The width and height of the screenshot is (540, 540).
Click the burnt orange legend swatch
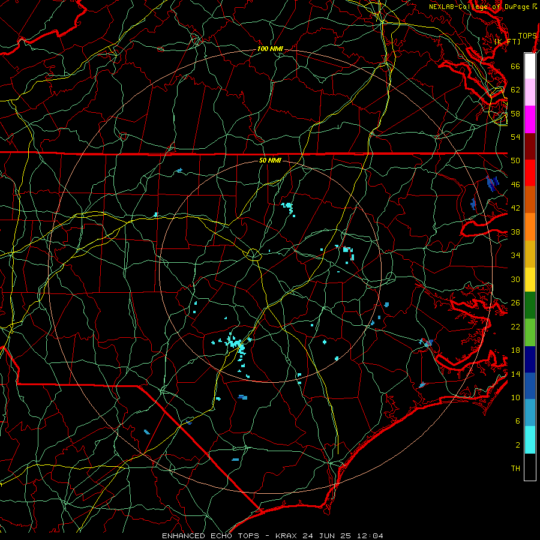tap(530, 199)
